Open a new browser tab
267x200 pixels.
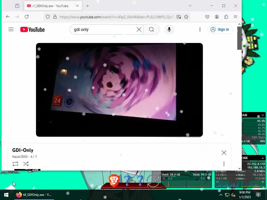click(87, 6)
